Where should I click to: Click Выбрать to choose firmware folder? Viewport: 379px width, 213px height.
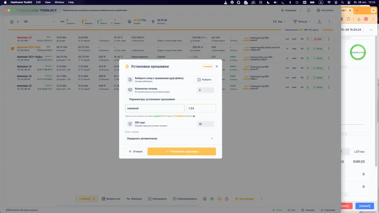(x=204, y=80)
